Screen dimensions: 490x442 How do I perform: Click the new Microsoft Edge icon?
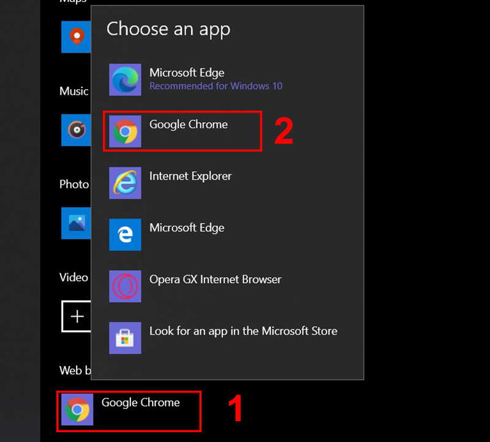125,79
